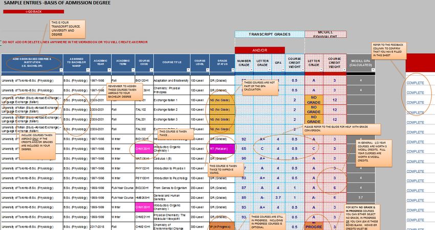435x230 pixels.
Task: Select 200-Level cell in BIO230H1 row
Action: click(200, 188)
